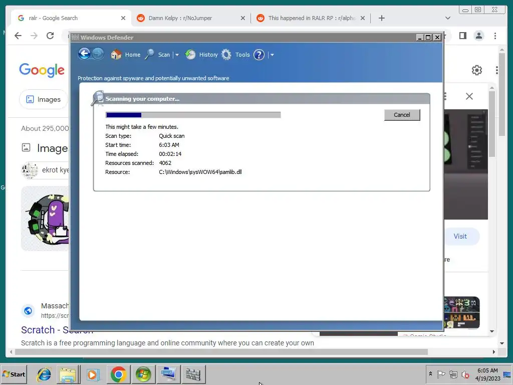This screenshot has width=513, height=385.
Task: Open Windows Defender taskbar icon
Action: 193,374
